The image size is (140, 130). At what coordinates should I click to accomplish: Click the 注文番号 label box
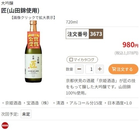pyautogui.click(x=77, y=34)
